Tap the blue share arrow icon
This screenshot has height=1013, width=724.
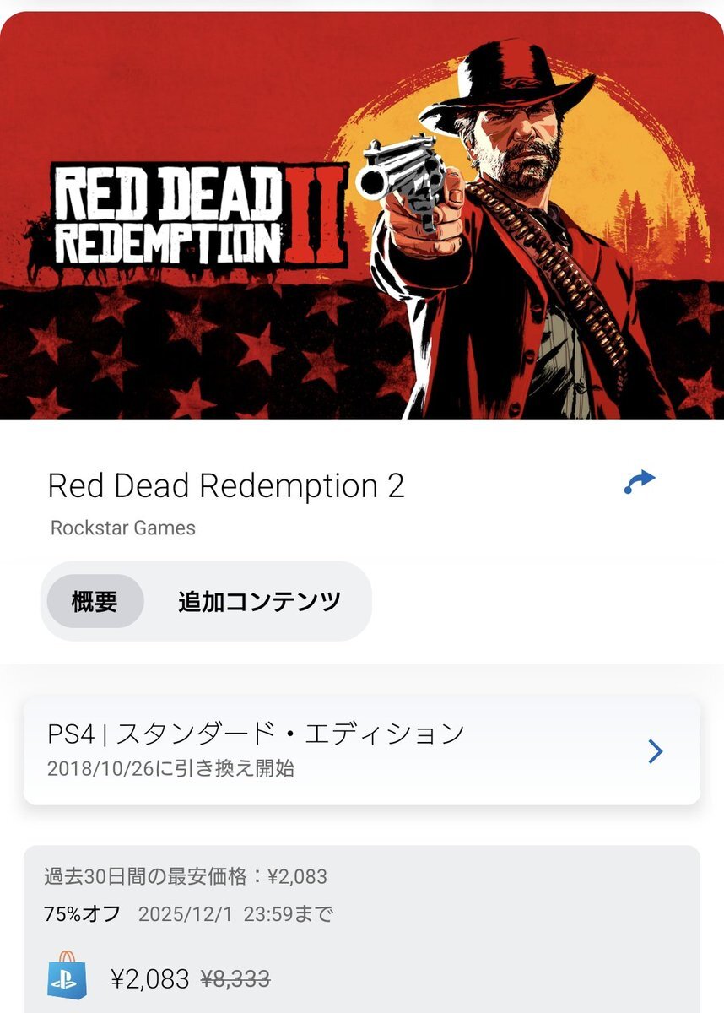click(x=640, y=483)
